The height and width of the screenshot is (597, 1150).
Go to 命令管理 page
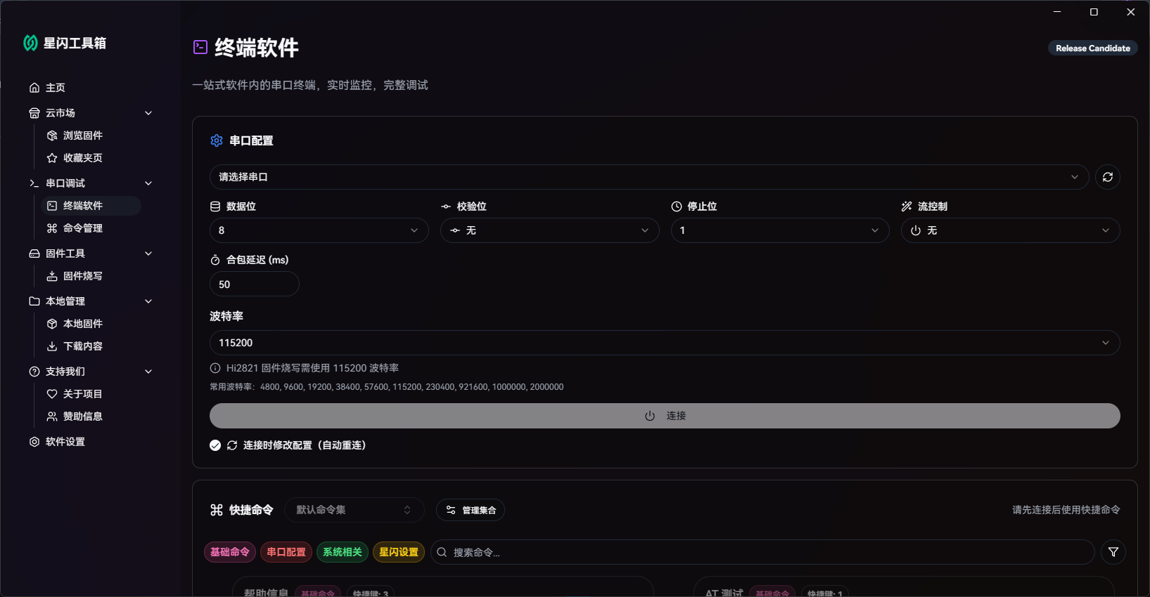pyautogui.click(x=82, y=228)
